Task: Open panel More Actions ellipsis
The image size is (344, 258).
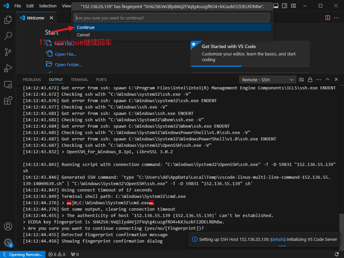Action: click(x=319, y=80)
